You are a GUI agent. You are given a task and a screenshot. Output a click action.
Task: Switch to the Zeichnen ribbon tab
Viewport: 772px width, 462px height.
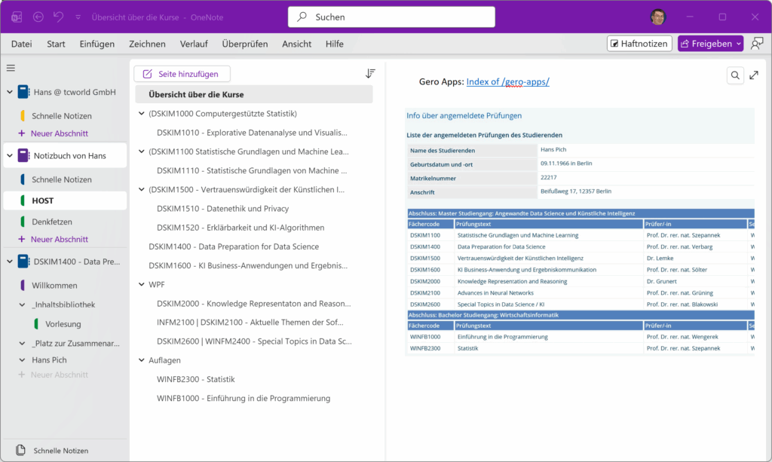(146, 44)
